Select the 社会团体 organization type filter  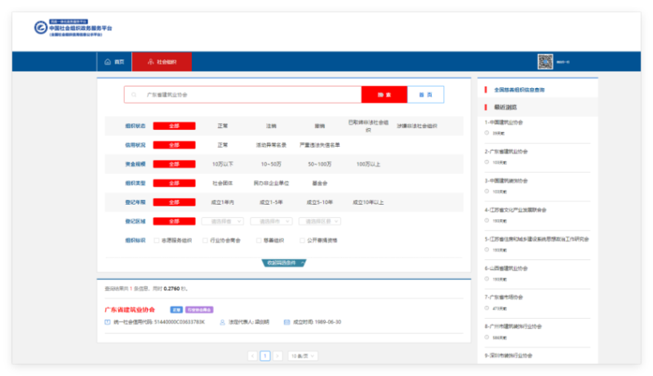pos(222,184)
